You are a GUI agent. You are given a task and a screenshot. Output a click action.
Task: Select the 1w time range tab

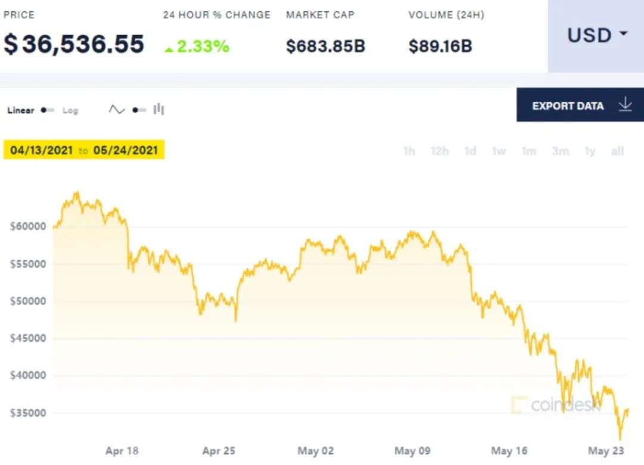(499, 151)
